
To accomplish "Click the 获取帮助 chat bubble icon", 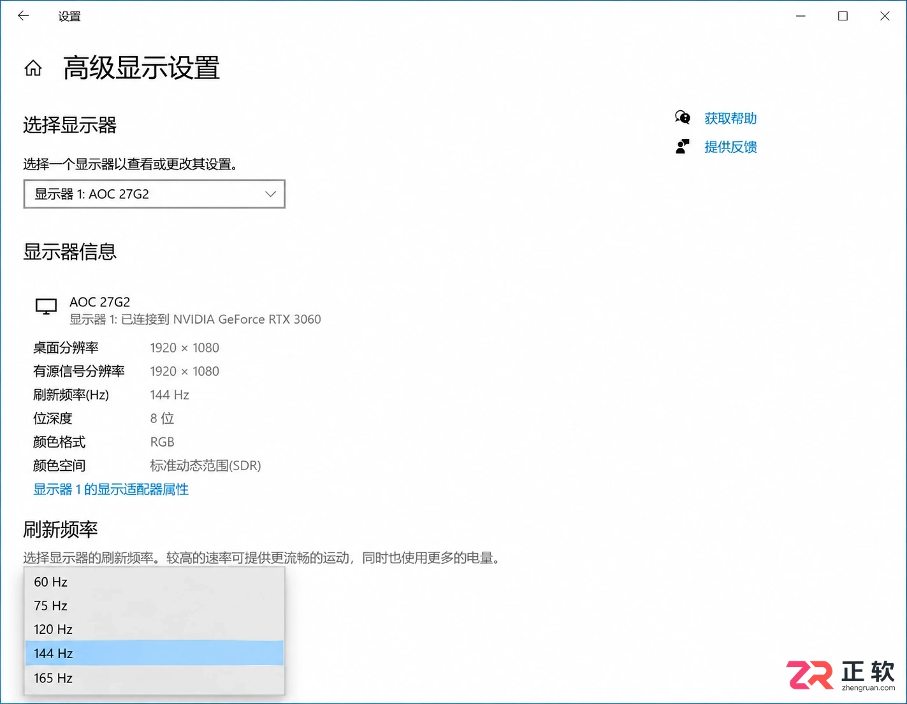I will pyautogui.click(x=683, y=118).
